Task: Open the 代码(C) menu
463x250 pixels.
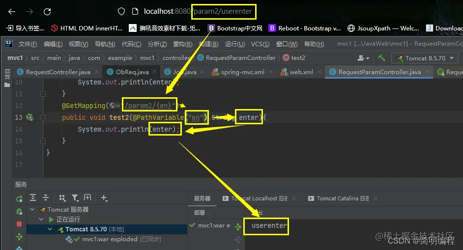Action: [x=131, y=44]
